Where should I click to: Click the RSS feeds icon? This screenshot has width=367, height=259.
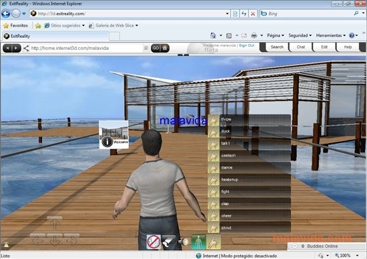(x=229, y=35)
